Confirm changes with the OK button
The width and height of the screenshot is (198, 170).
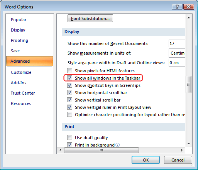click(x=146, y=160)
